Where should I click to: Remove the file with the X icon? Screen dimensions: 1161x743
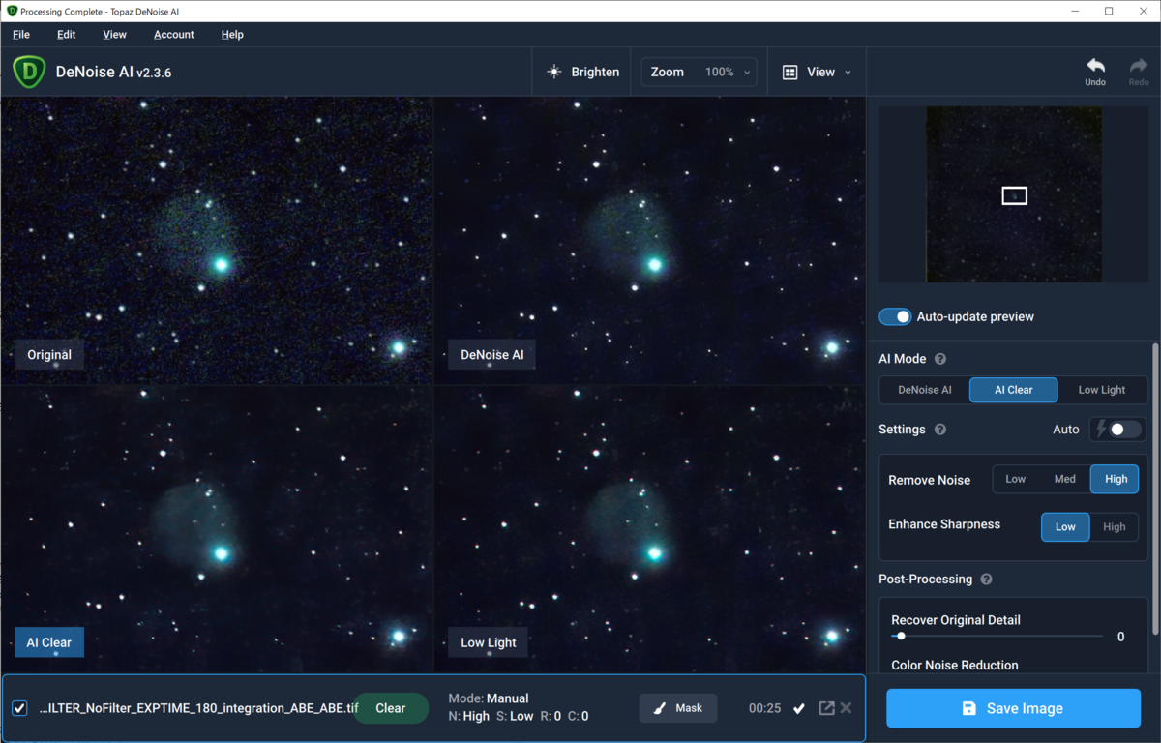(x=846, y=708)
